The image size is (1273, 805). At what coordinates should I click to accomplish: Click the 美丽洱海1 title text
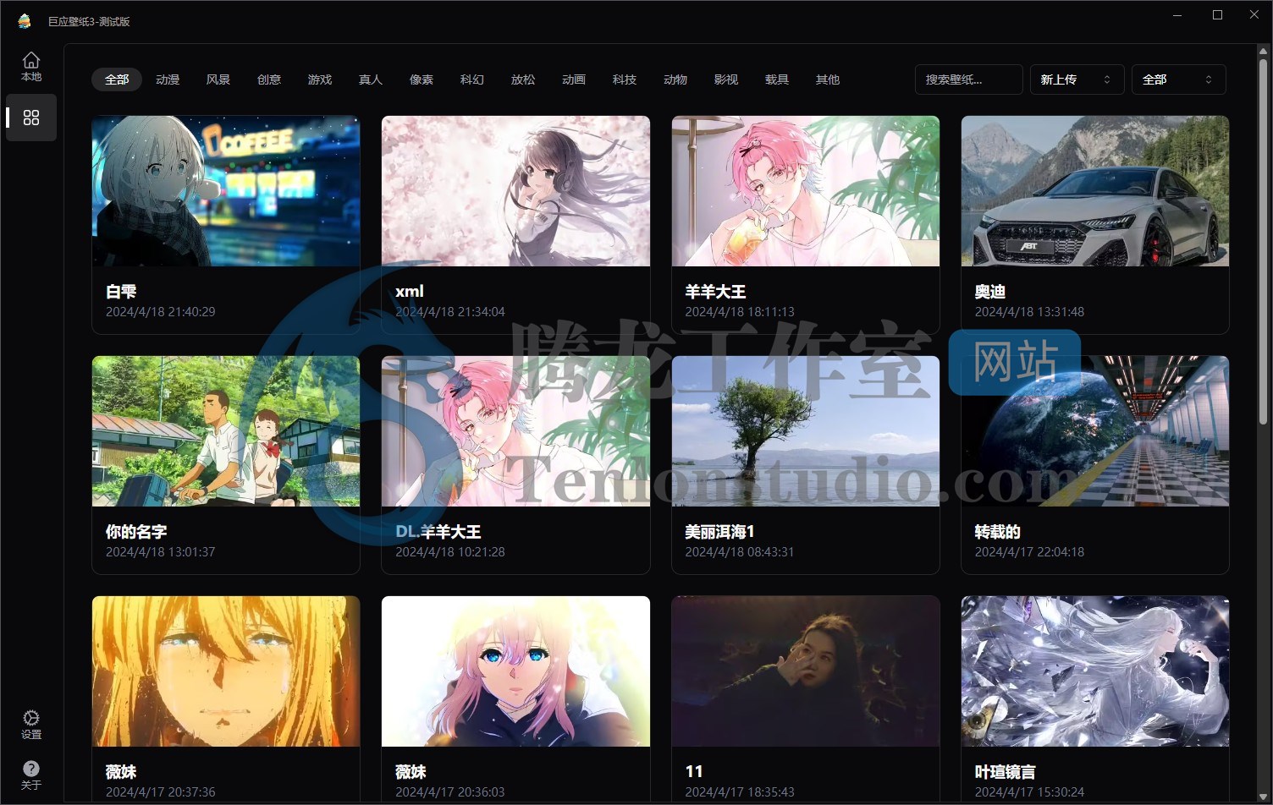click(x=719, y=532)
